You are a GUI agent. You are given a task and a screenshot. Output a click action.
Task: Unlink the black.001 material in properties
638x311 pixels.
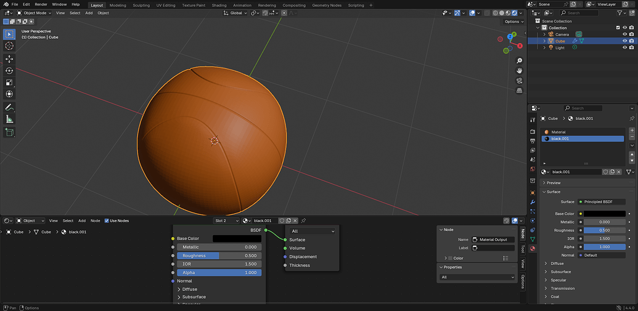pyautogui.click(x=619, y=172)
